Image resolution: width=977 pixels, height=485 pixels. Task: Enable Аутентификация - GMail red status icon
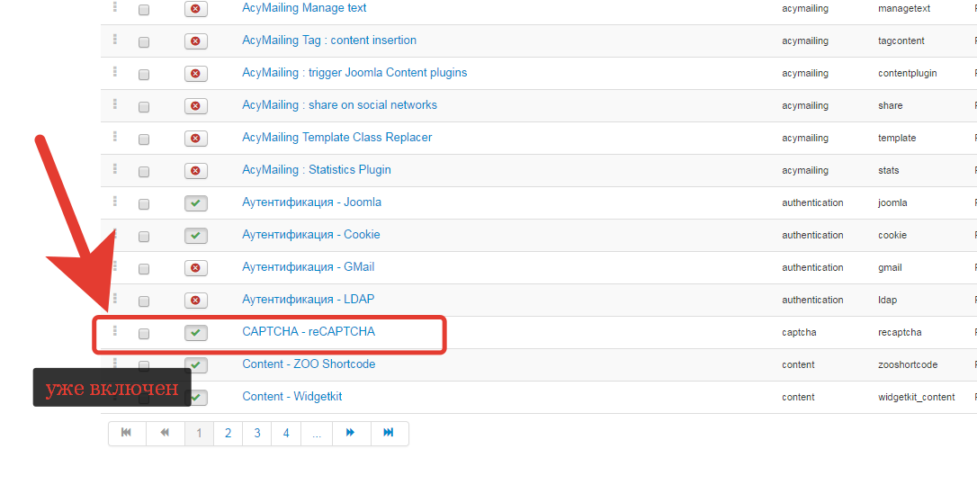(195, 268)
